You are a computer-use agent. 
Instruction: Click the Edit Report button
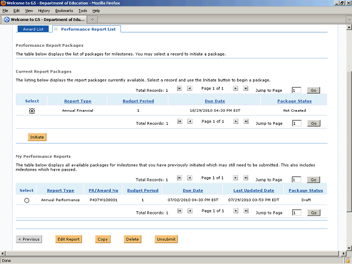[x=69, y=239]
